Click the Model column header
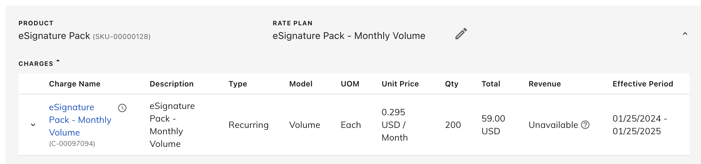 click(301, 84)
